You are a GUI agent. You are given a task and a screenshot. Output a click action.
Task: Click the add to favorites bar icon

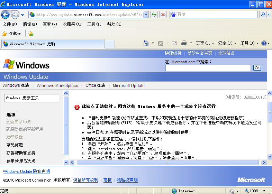coord(31,34)
